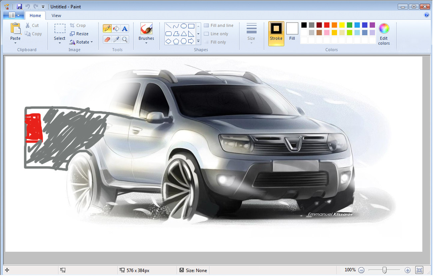433x277 pixels.
Task: Pick the green color swatch
Action: click(x=349, y=25)
